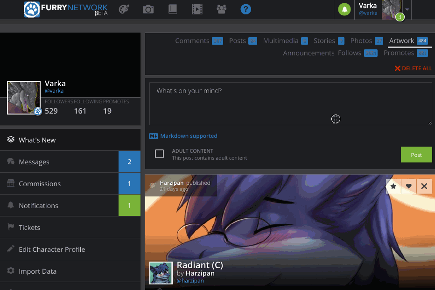Open the Stories book icon
Screen dimensions: 435x290
(x=172, y=9)
